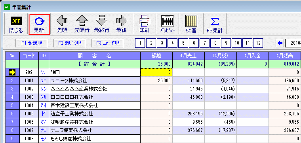Click the 繰越 column header
The image size is (301, 143).
[x=156, y=56]
